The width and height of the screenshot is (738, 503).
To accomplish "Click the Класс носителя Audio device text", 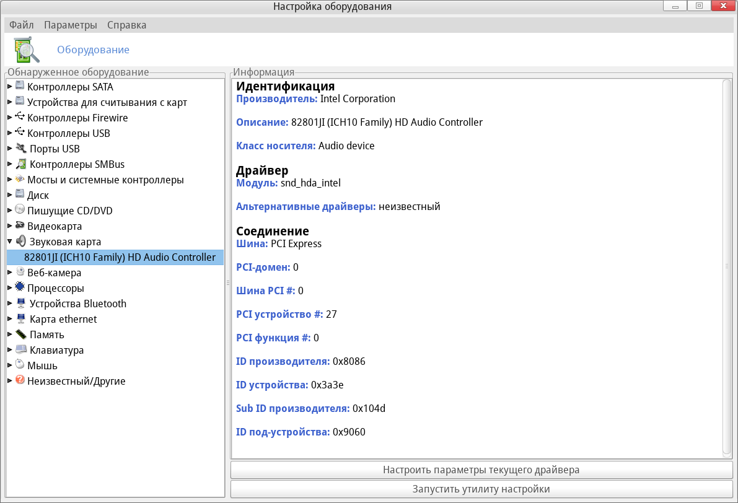I will pos(305,146).
